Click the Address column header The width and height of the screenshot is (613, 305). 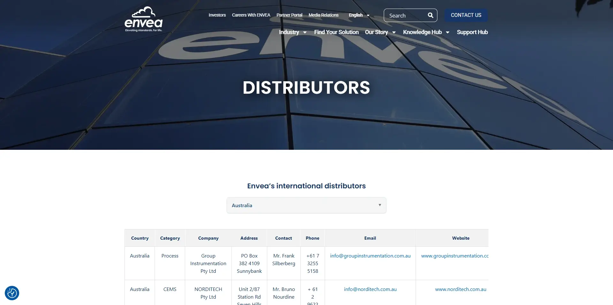pyautogui.click(x=249, y=238)
